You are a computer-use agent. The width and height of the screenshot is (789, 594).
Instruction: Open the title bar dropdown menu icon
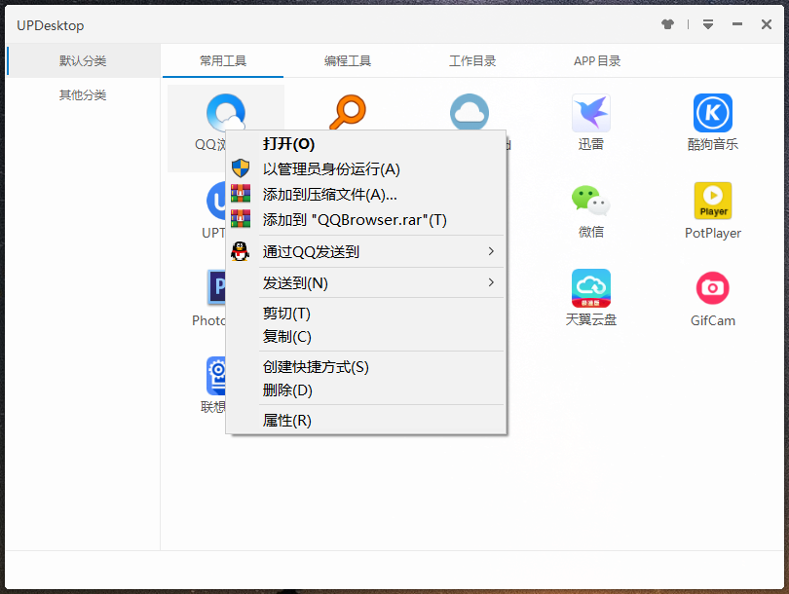[708, 24]
